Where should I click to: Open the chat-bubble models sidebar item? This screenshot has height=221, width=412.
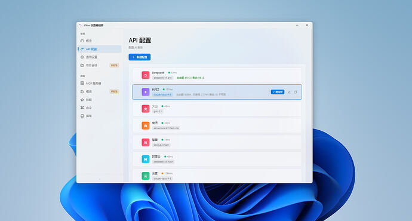coord(100,91)
